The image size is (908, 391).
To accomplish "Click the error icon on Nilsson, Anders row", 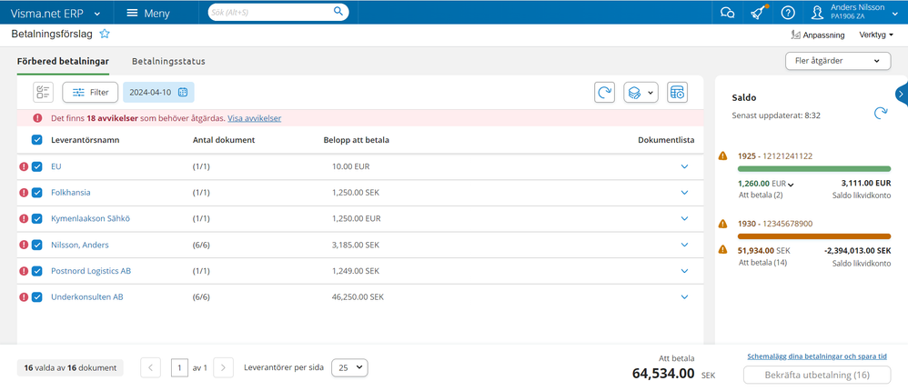I will pos(24,245).
